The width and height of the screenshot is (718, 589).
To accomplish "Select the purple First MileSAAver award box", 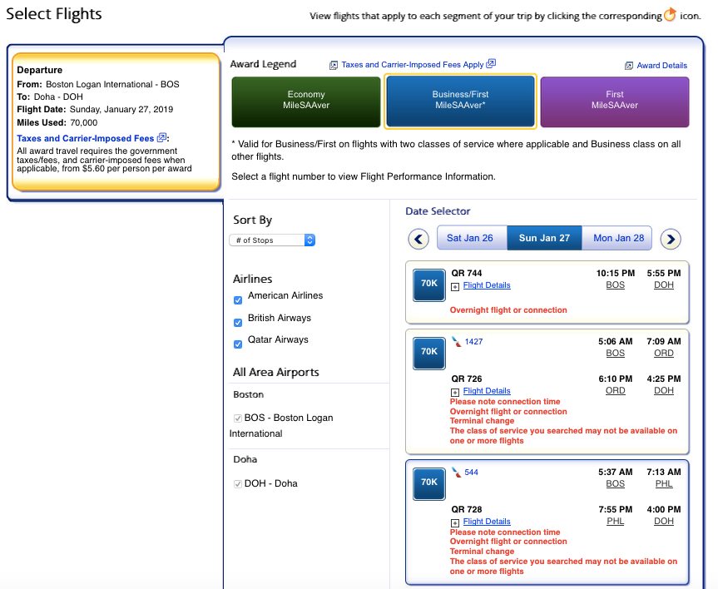I will click(615, 101).
